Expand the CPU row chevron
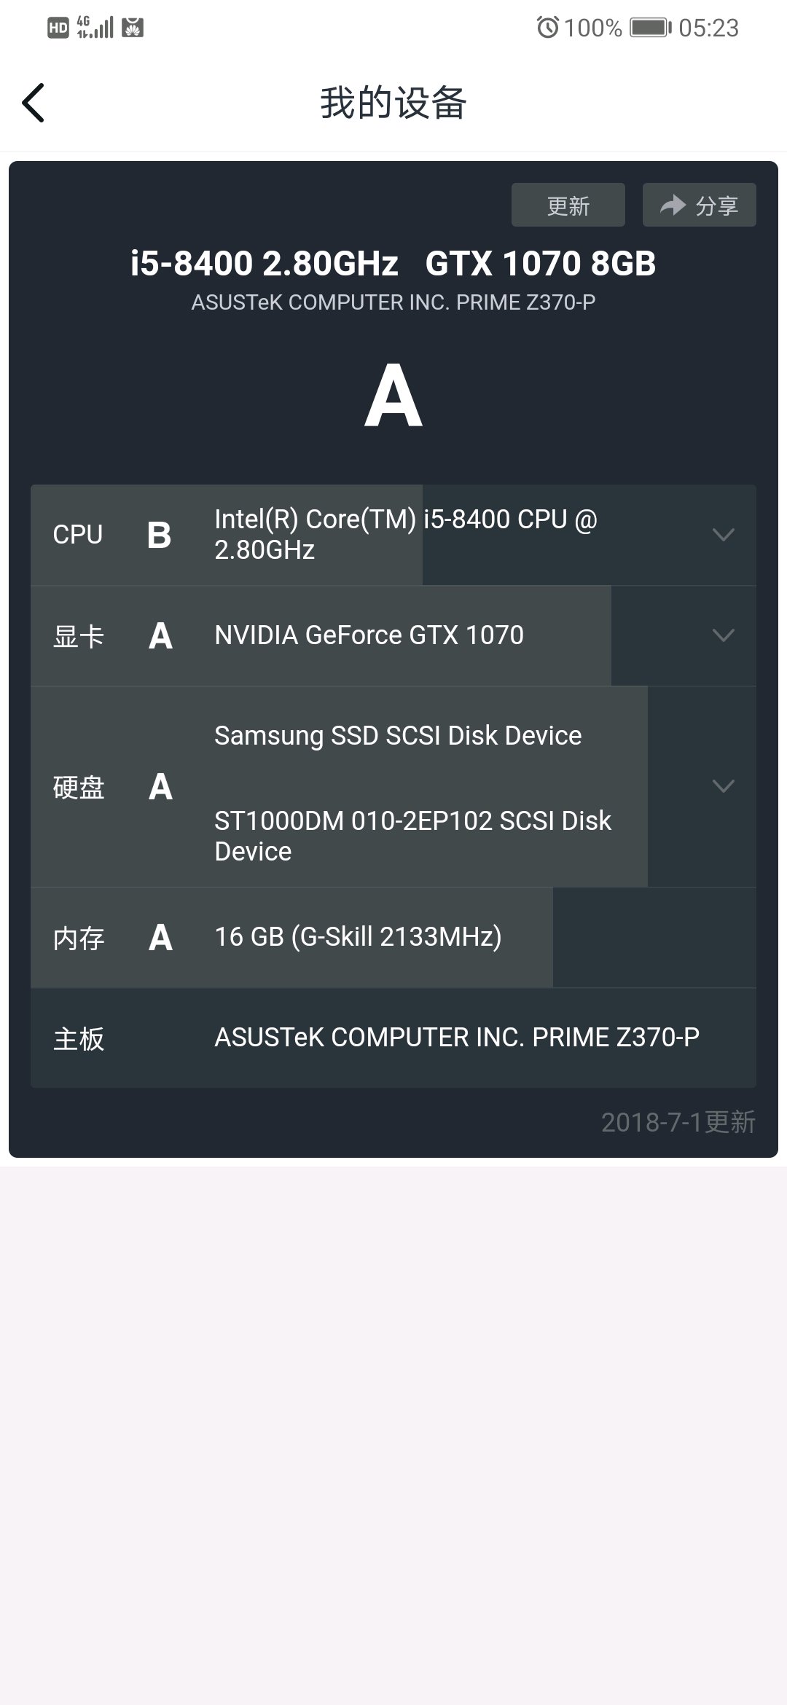The width and height of the screenshot is (787, 1705). (723, 535)
